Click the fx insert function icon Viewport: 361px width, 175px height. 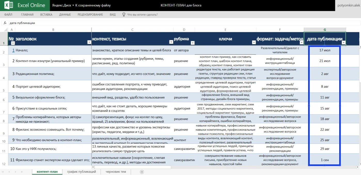5,23
